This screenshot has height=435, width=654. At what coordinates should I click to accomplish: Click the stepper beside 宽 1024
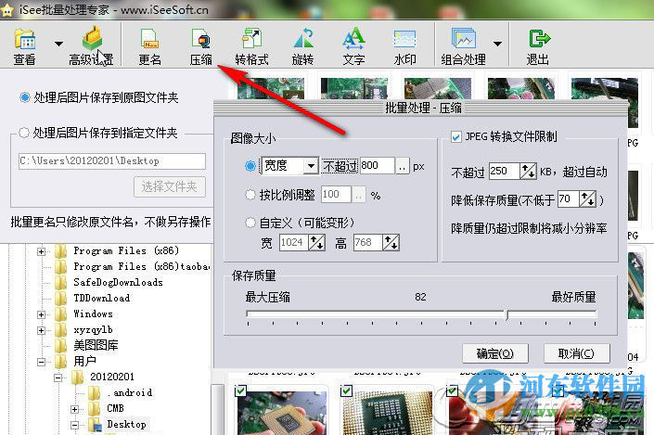pos(316,242)
